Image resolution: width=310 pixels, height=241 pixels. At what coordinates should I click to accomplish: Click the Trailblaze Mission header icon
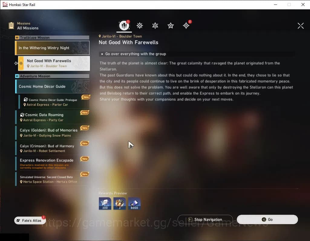(17, 37)
